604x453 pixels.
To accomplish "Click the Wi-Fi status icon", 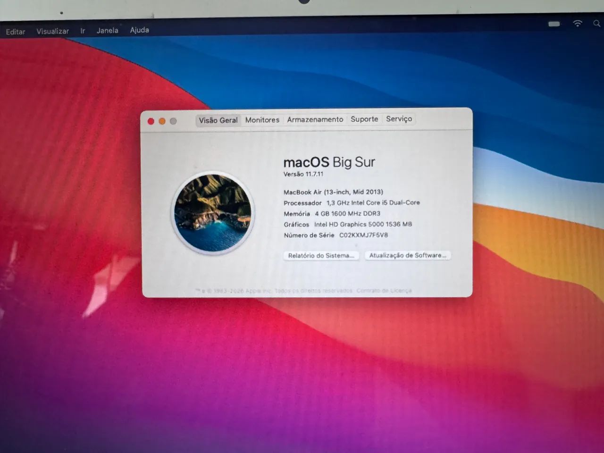I will pyautogui.click(x=578, y=23).
